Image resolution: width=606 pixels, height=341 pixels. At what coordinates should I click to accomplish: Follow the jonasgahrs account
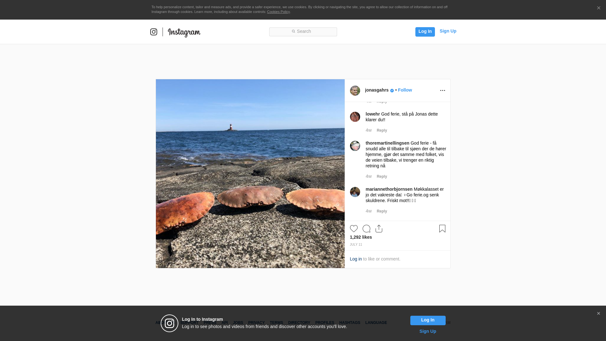coord(405,90)
